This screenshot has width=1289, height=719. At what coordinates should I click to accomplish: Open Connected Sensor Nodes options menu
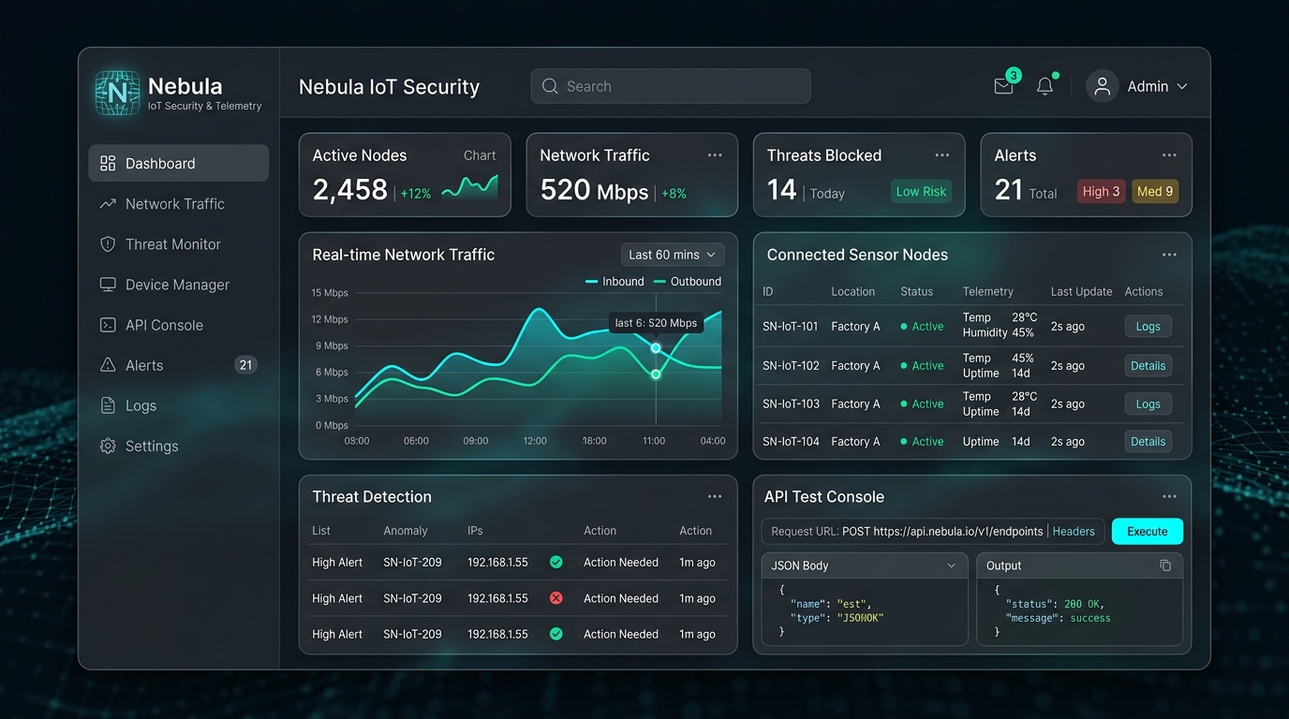[1169, 255]
